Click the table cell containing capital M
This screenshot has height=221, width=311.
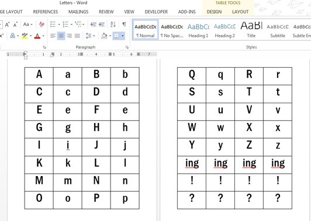click(39, 183)
